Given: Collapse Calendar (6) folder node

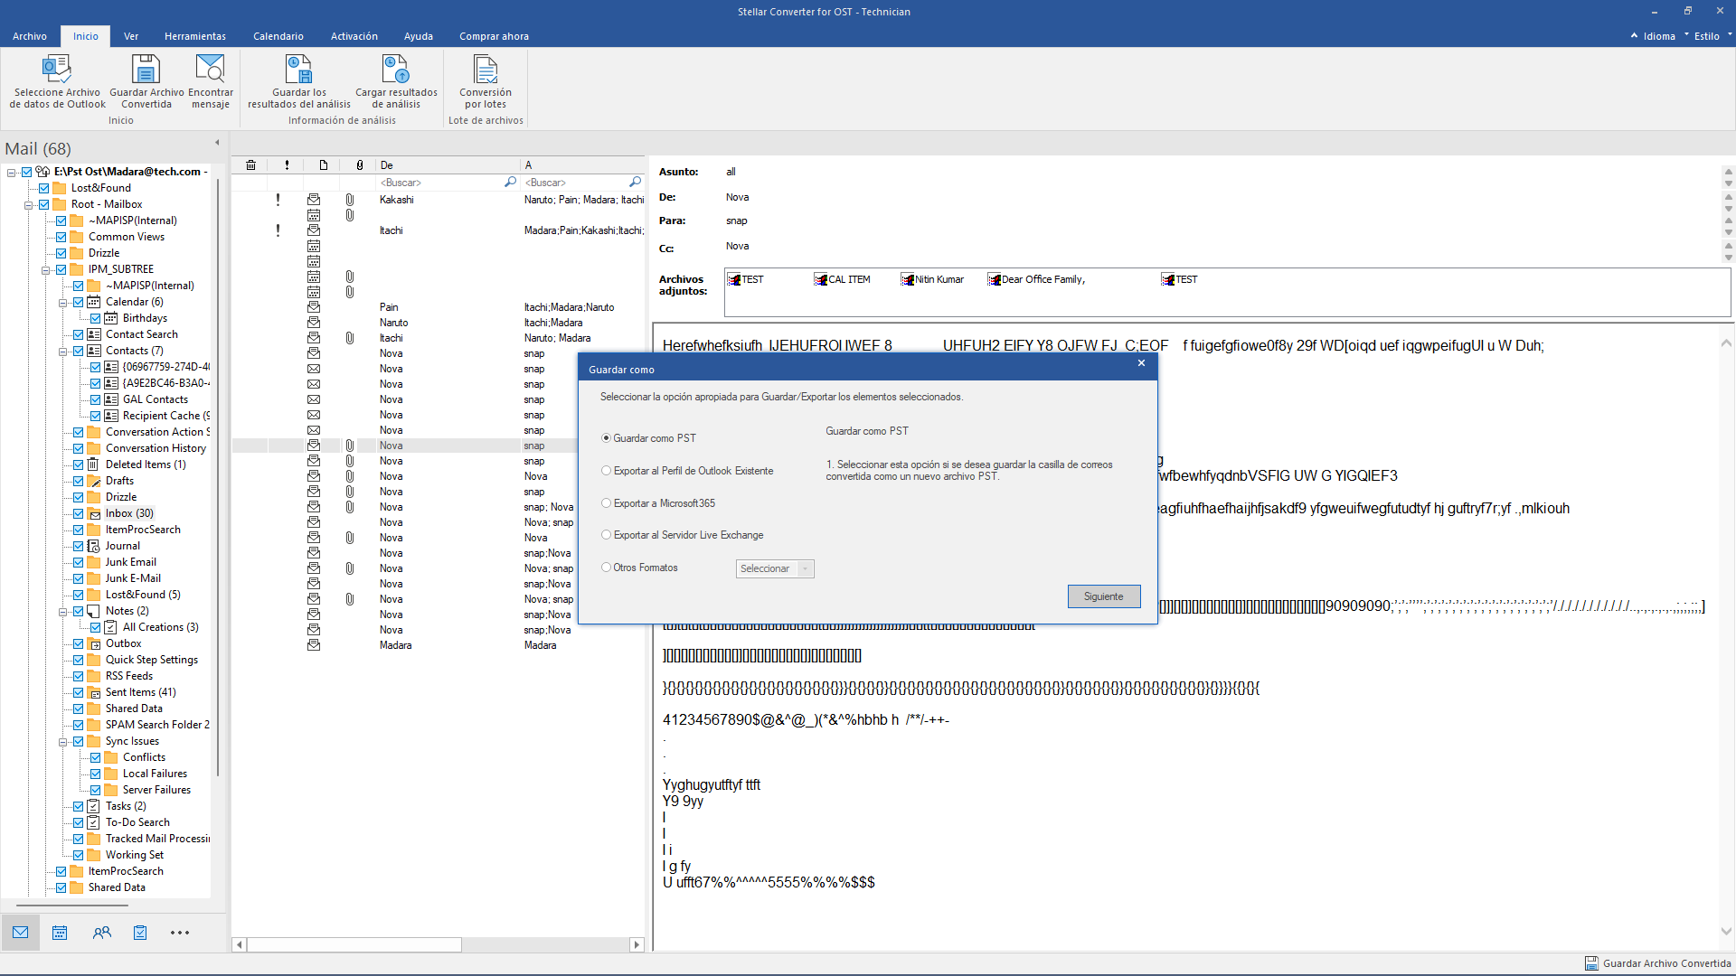Looking at the screenshot, I should 62,302.
